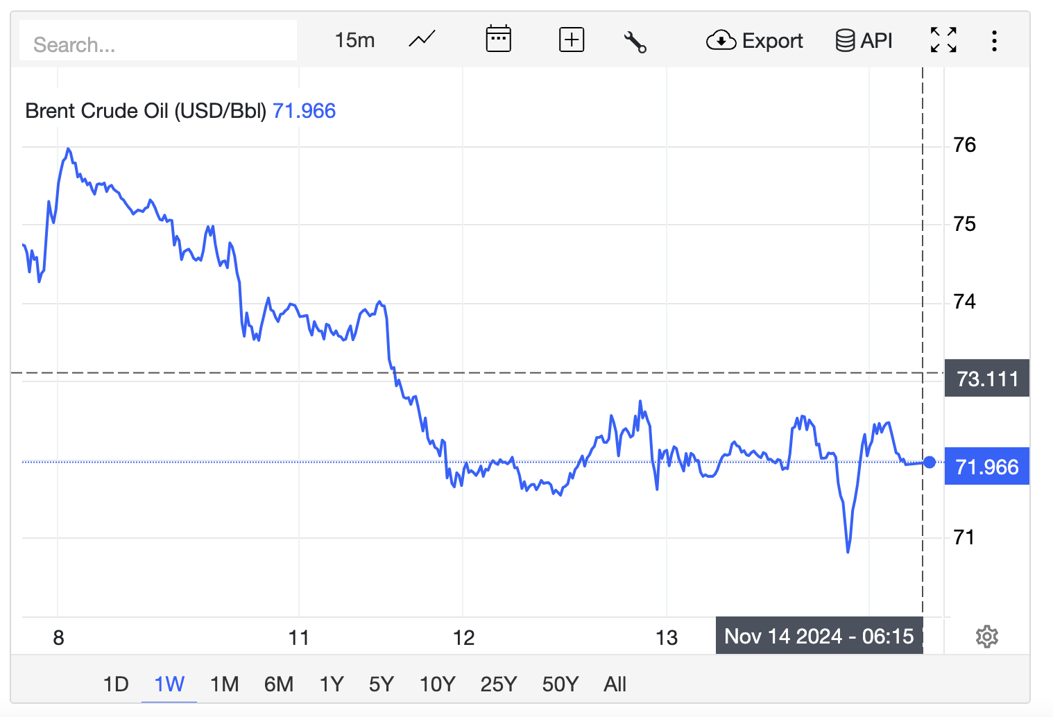Click the date axis label 11

[x=299, y=638]
